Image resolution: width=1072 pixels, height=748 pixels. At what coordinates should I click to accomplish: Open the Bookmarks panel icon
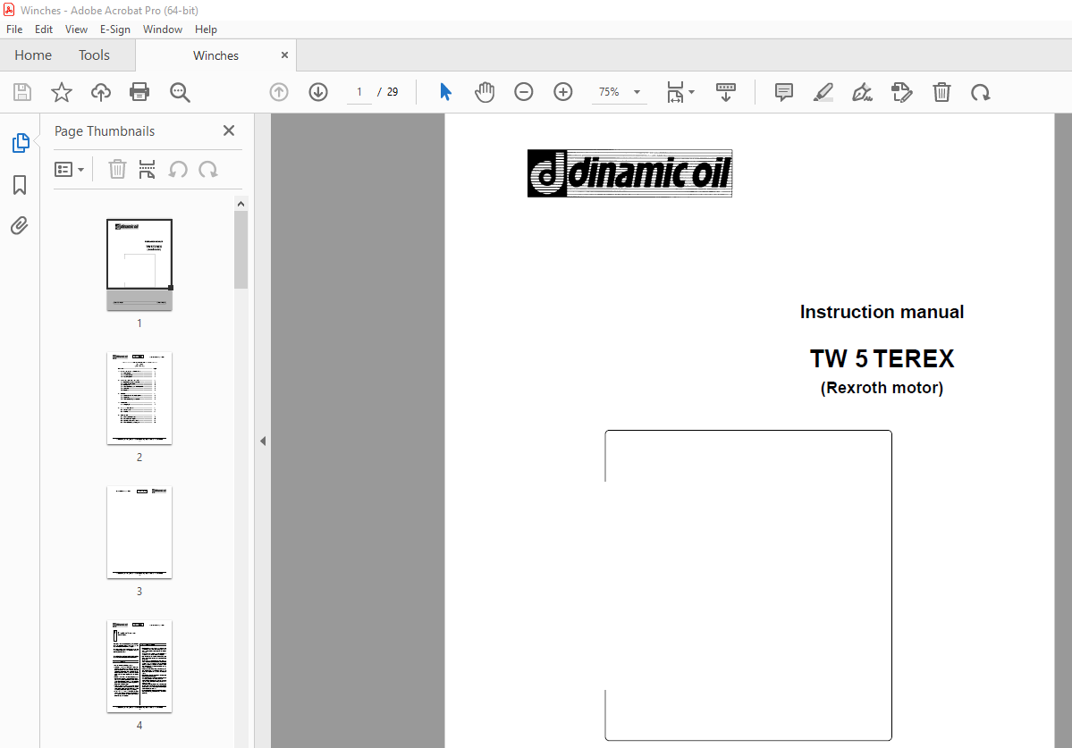pyautogui.click(x=20, y=184)
